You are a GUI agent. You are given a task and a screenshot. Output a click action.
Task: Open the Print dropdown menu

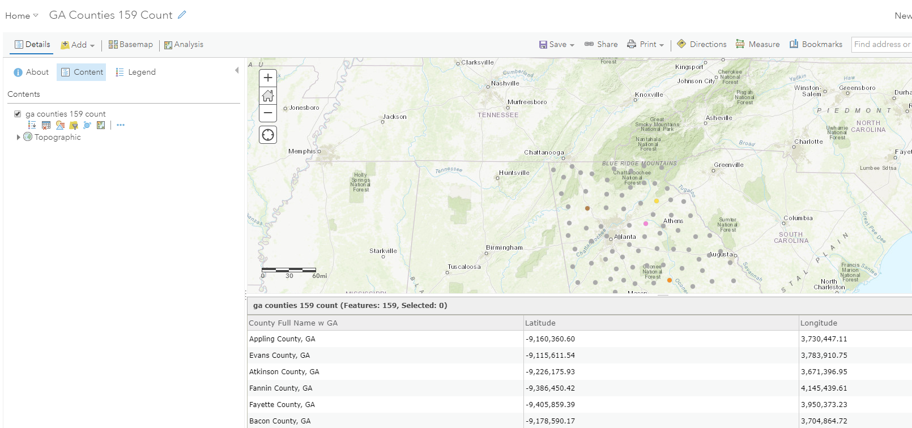[x=646, y=44]
